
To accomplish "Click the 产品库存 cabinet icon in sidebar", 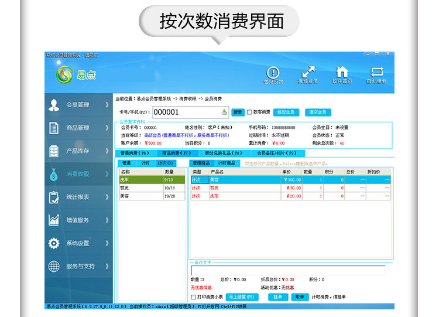I will tap(54, 151).
